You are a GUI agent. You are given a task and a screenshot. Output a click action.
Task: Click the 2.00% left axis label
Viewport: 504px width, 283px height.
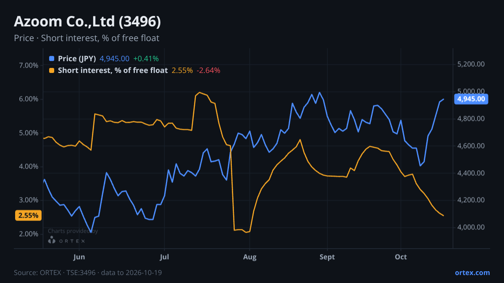pyautogui.click(x=29, y=234)
